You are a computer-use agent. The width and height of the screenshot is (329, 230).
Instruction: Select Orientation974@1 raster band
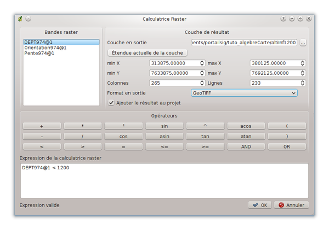click(x=46, y=48)
